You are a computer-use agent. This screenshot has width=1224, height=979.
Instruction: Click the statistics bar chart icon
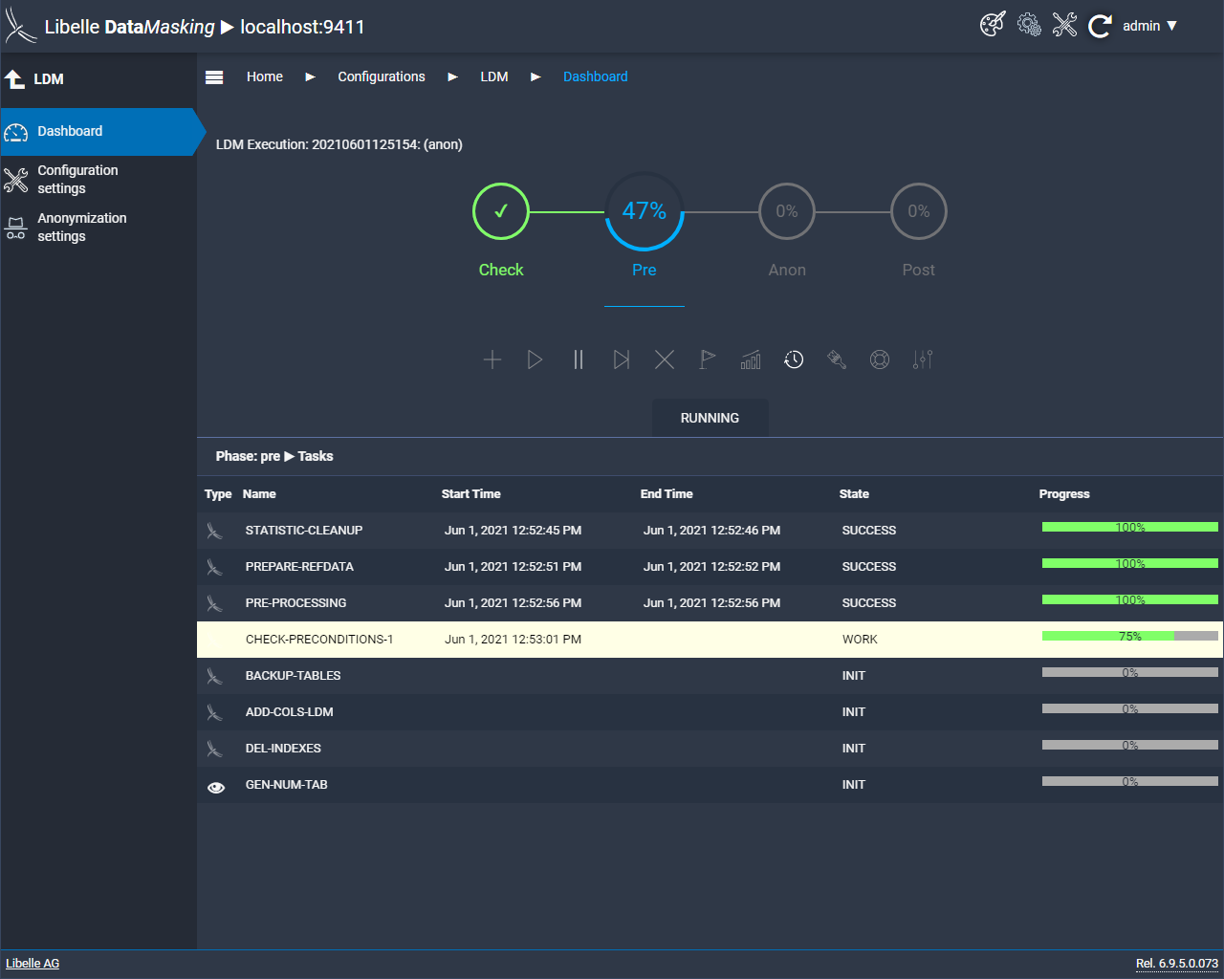click(x=751, y=359)
